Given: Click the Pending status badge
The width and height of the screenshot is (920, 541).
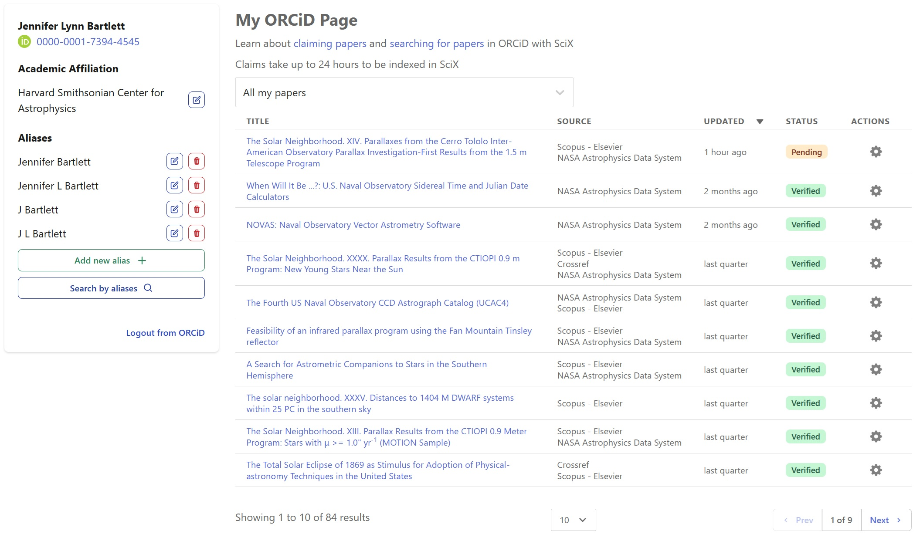Looking at the screenshot, I should pos(806,152).
